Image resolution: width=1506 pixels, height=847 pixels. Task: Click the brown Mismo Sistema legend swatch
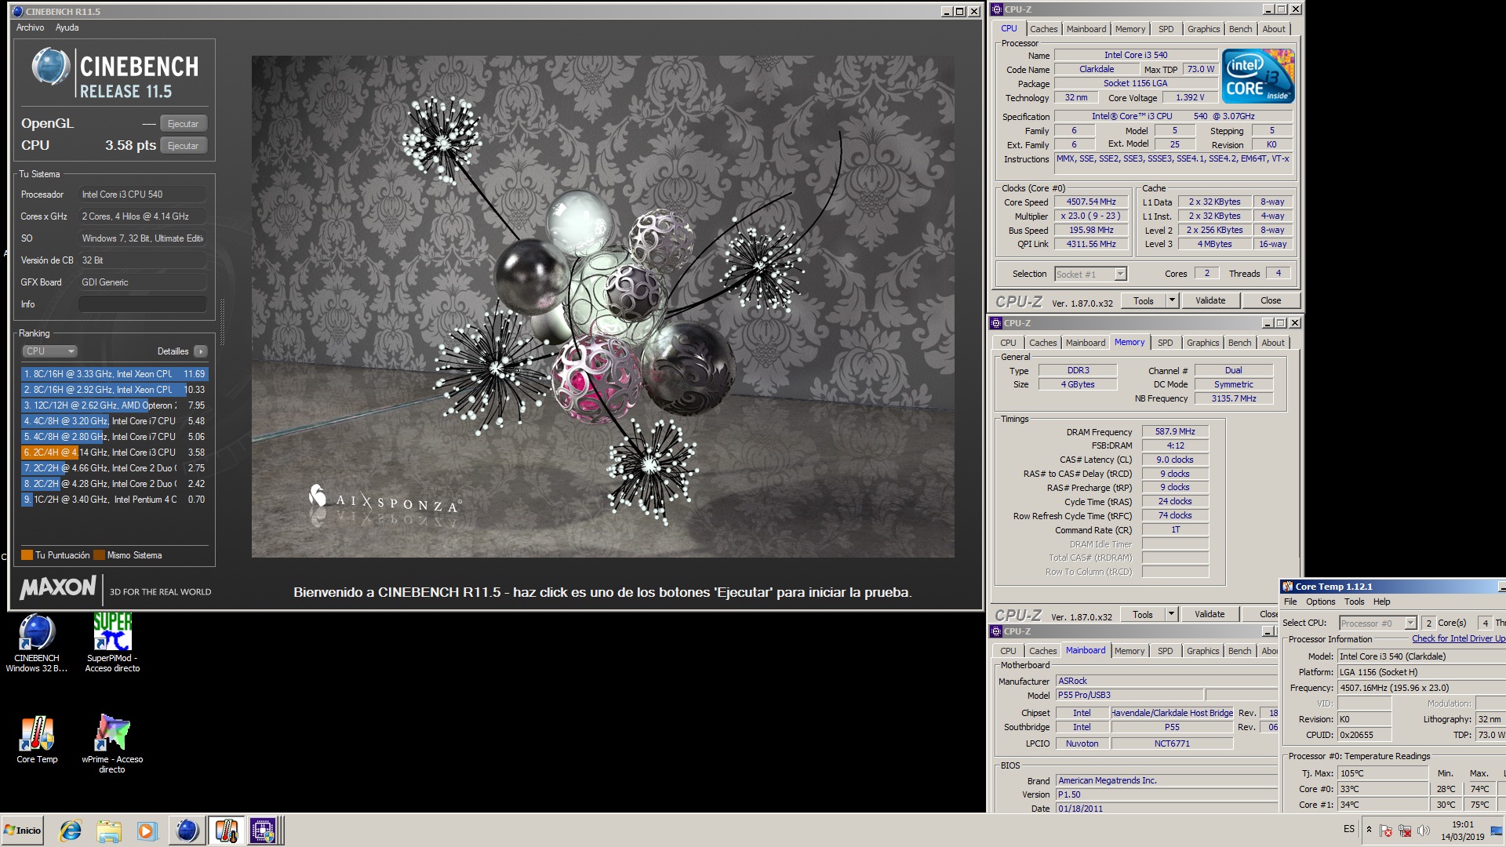99,555
